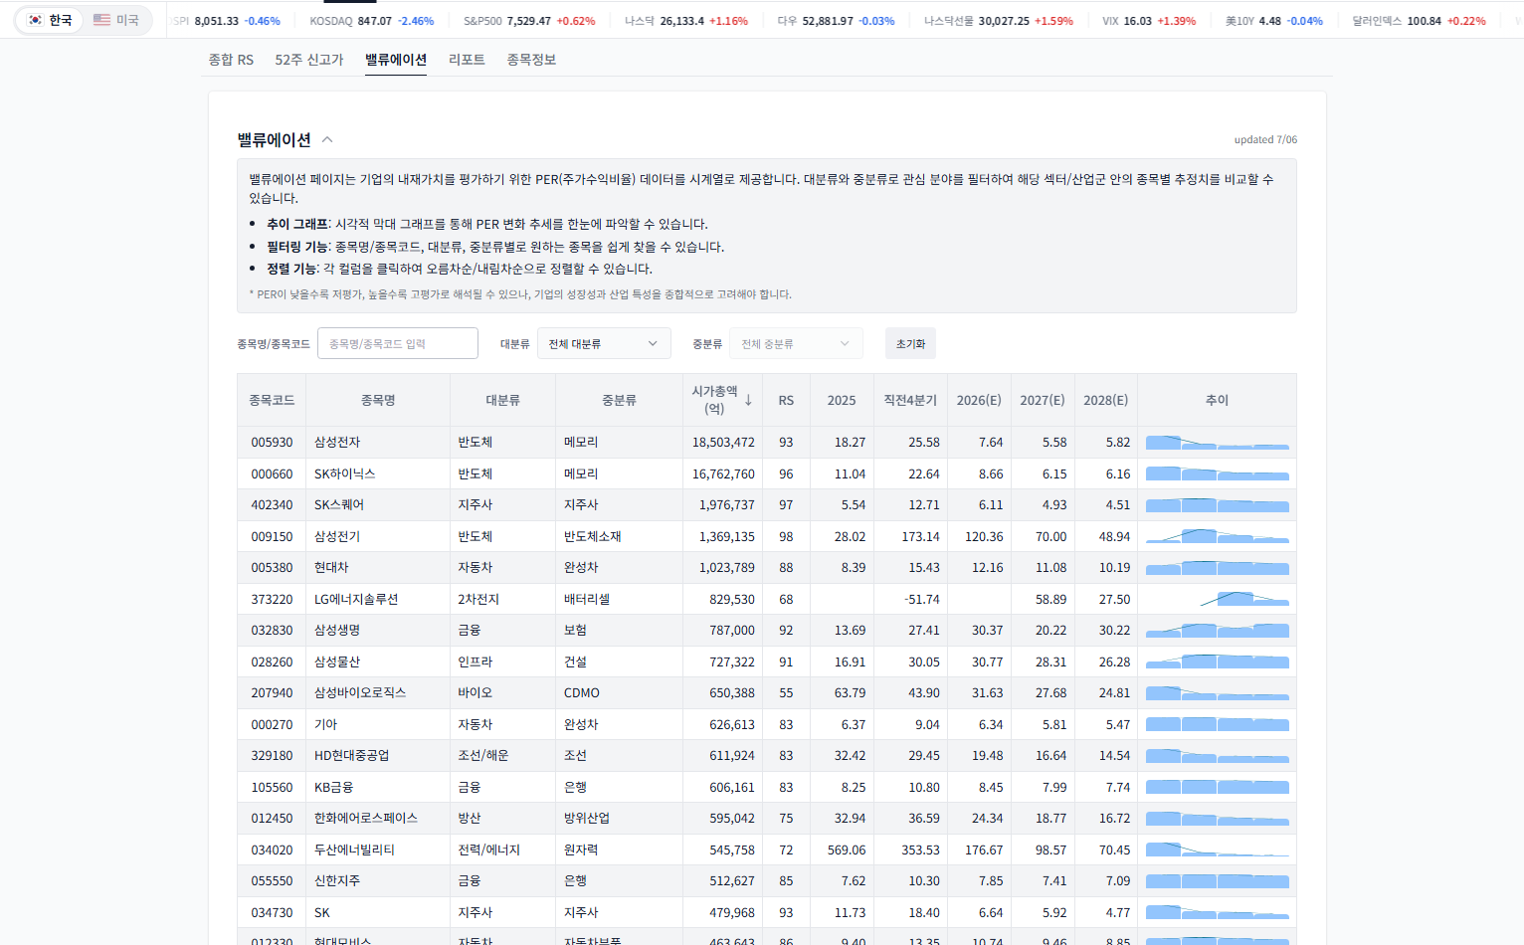Click the 나스닥선물 ticker
Image resolution: width=1524 pixels, height=945 pixels.
(999, 21)
